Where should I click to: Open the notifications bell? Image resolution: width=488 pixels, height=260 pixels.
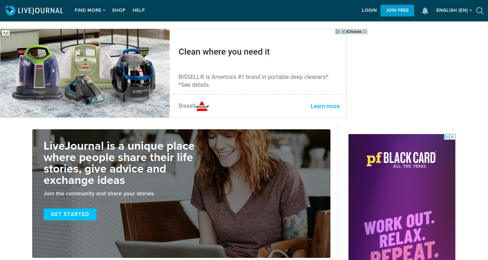[425, 11]
